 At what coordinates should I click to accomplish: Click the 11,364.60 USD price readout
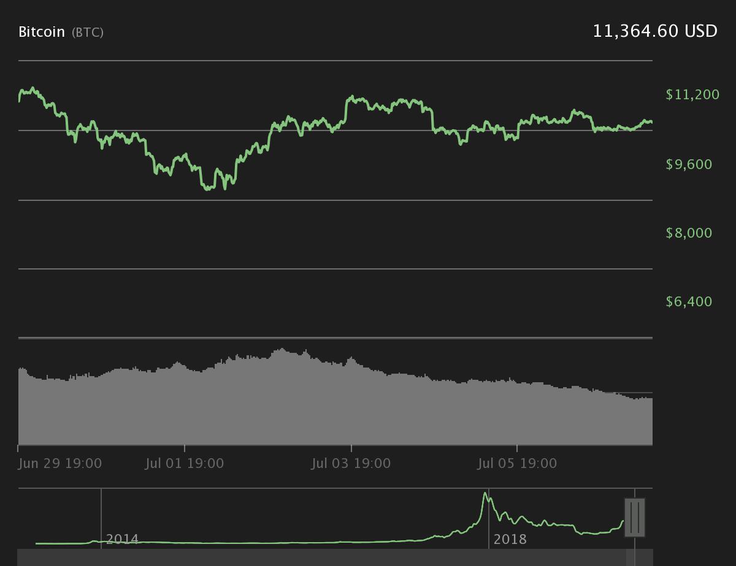(655, 31)
